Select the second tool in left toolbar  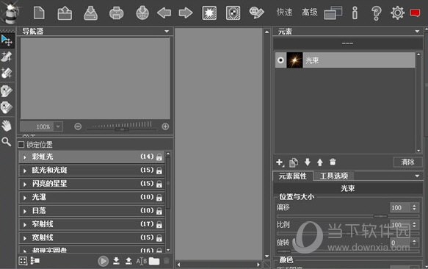click(x=7, y=57)
